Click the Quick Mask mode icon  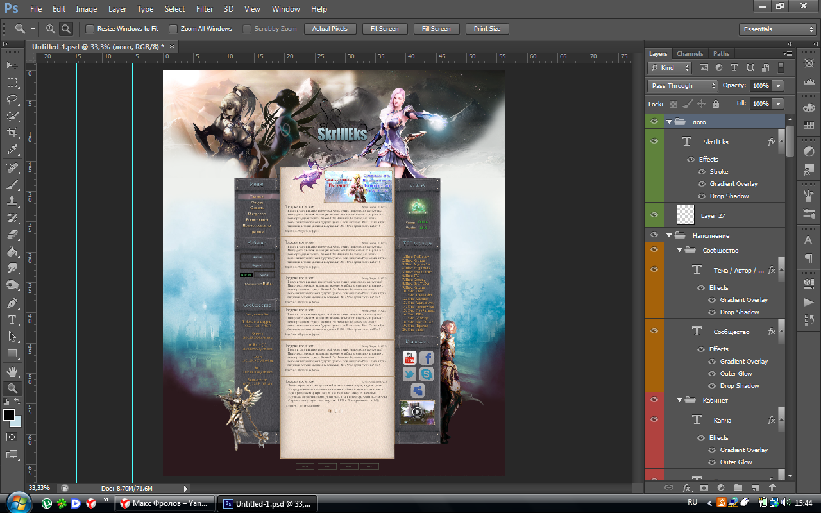[12, 437]
